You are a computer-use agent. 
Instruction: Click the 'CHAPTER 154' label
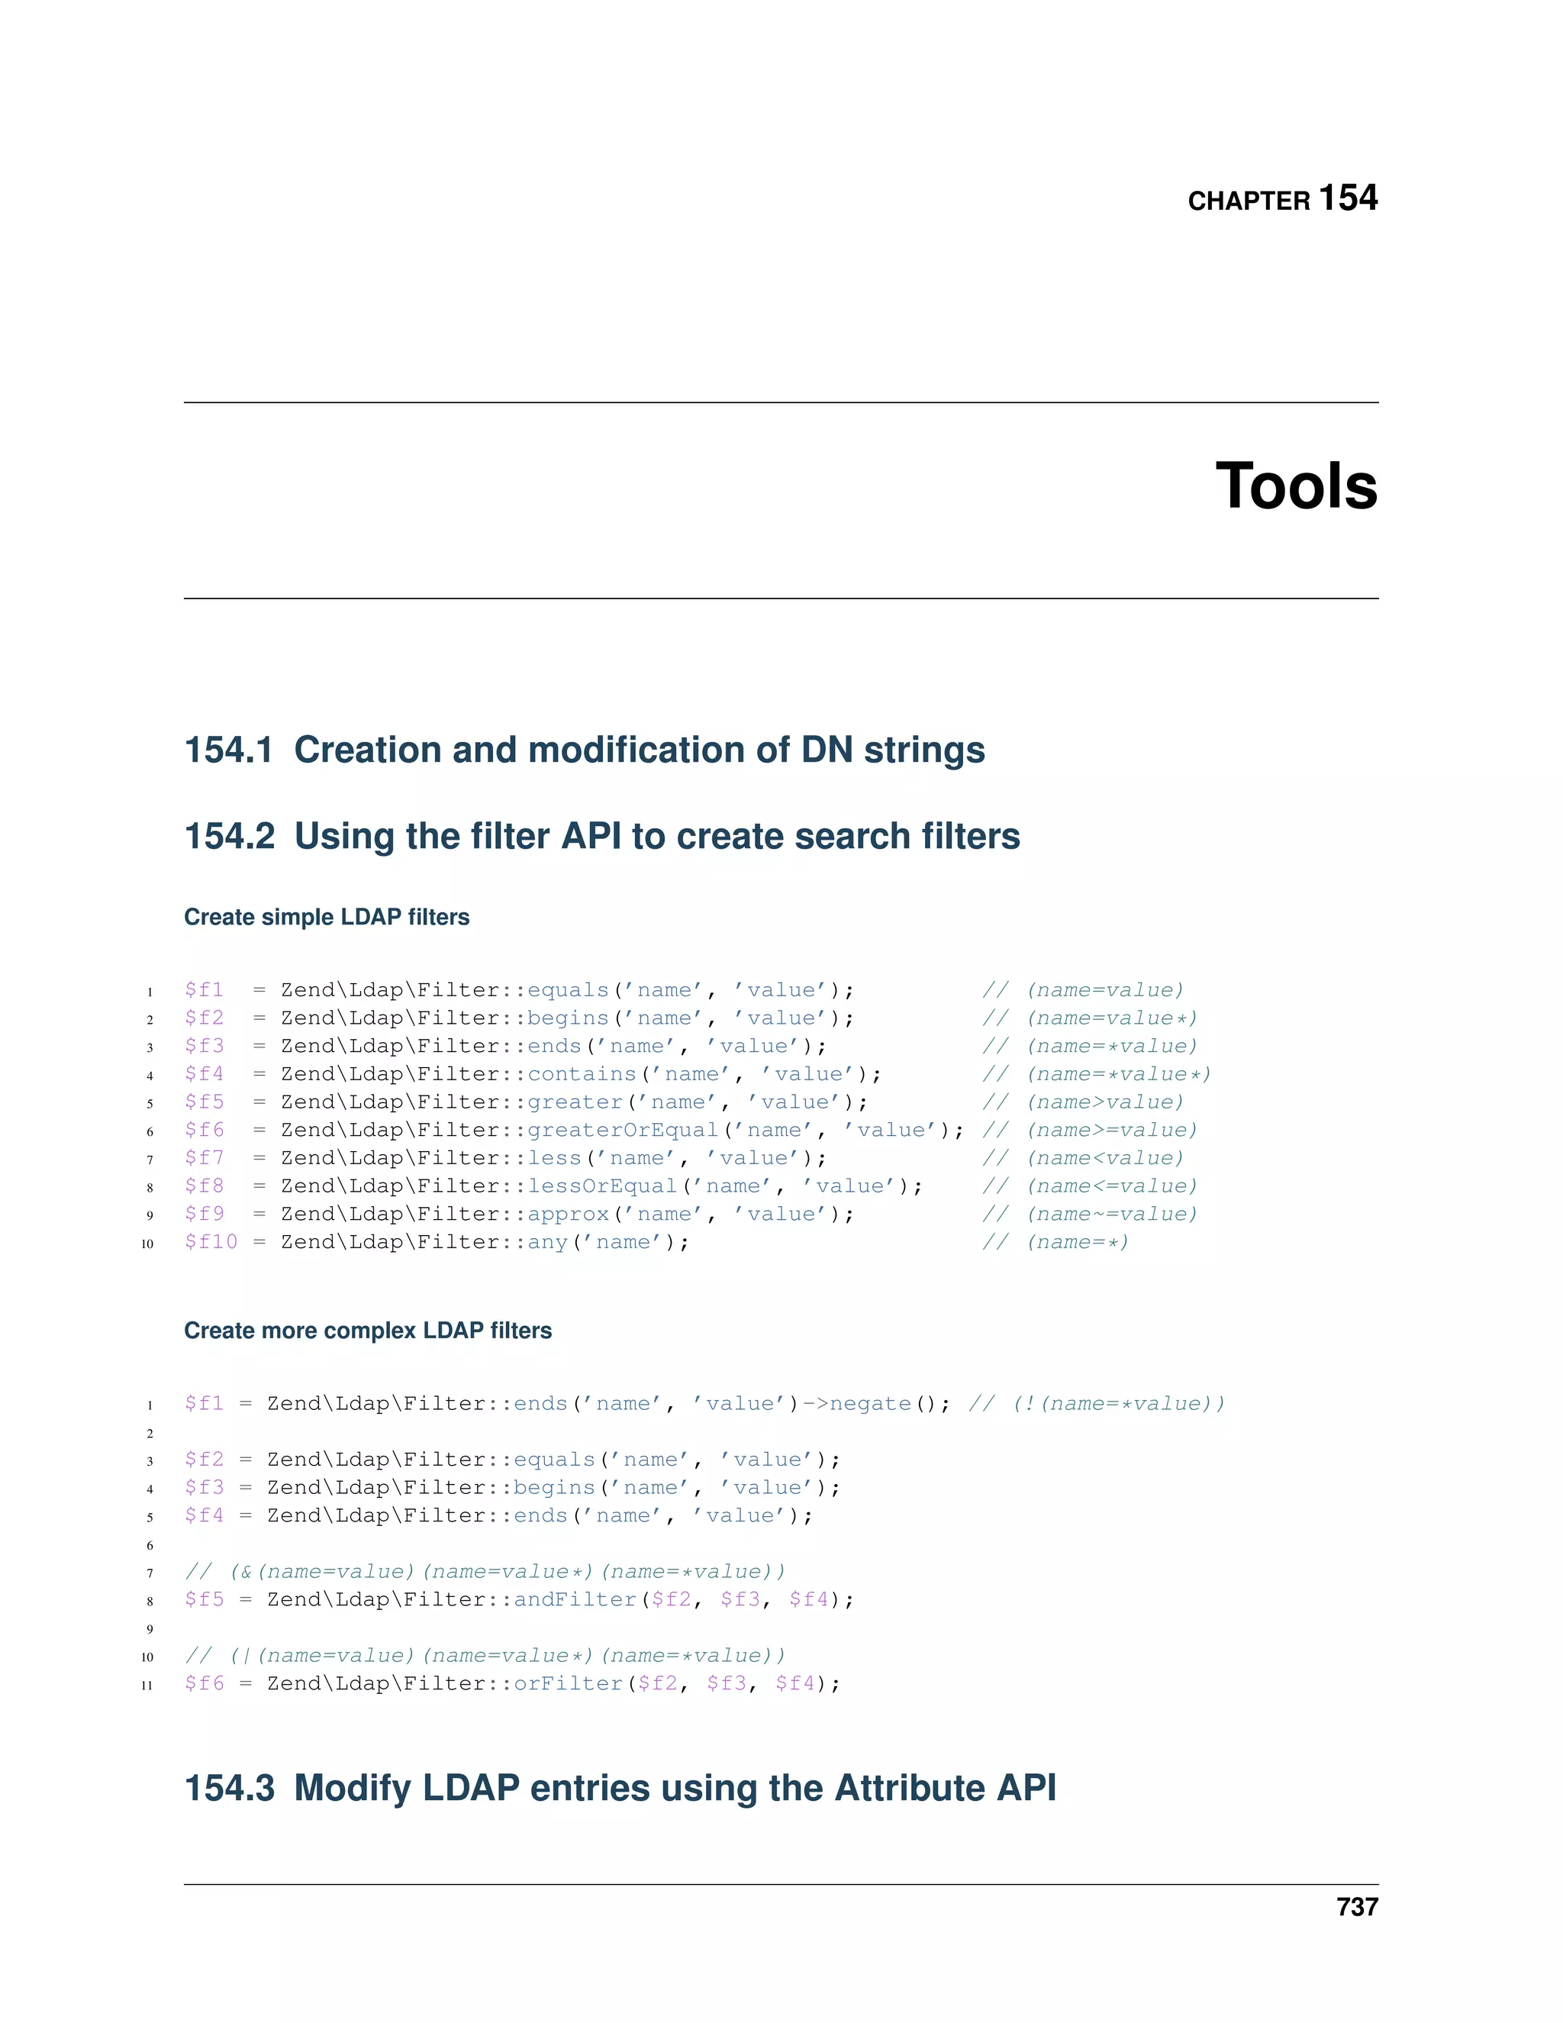1282,198
